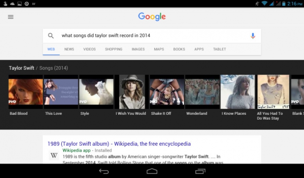Tap the microphone voice search icon
Viewport: 304px width, 178px height.
[x=253, y=36]
